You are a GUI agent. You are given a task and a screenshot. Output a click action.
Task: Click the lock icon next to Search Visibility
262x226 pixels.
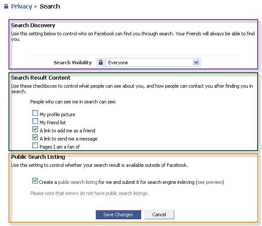(x=101, y=63)
